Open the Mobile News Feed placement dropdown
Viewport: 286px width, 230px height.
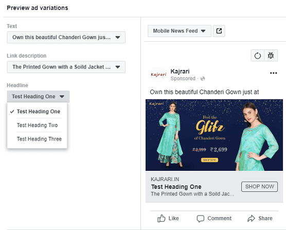180,31
